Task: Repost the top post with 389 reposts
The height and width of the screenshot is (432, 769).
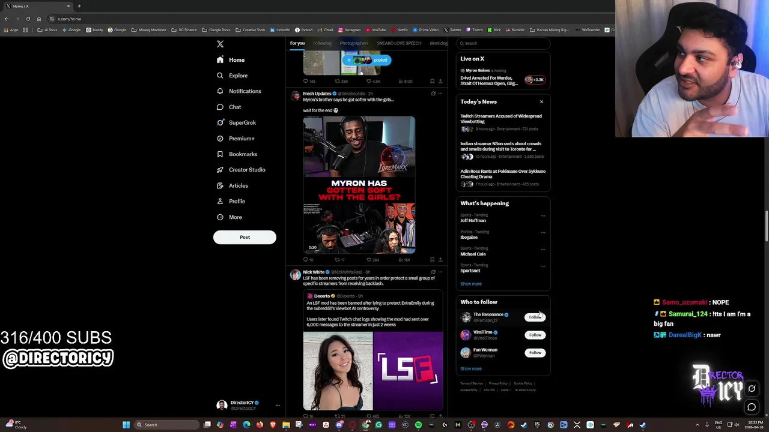Action: pos(341,81)
